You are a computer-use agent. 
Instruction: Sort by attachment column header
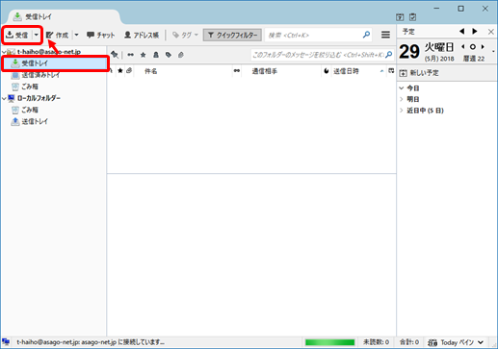pos(129,71)
